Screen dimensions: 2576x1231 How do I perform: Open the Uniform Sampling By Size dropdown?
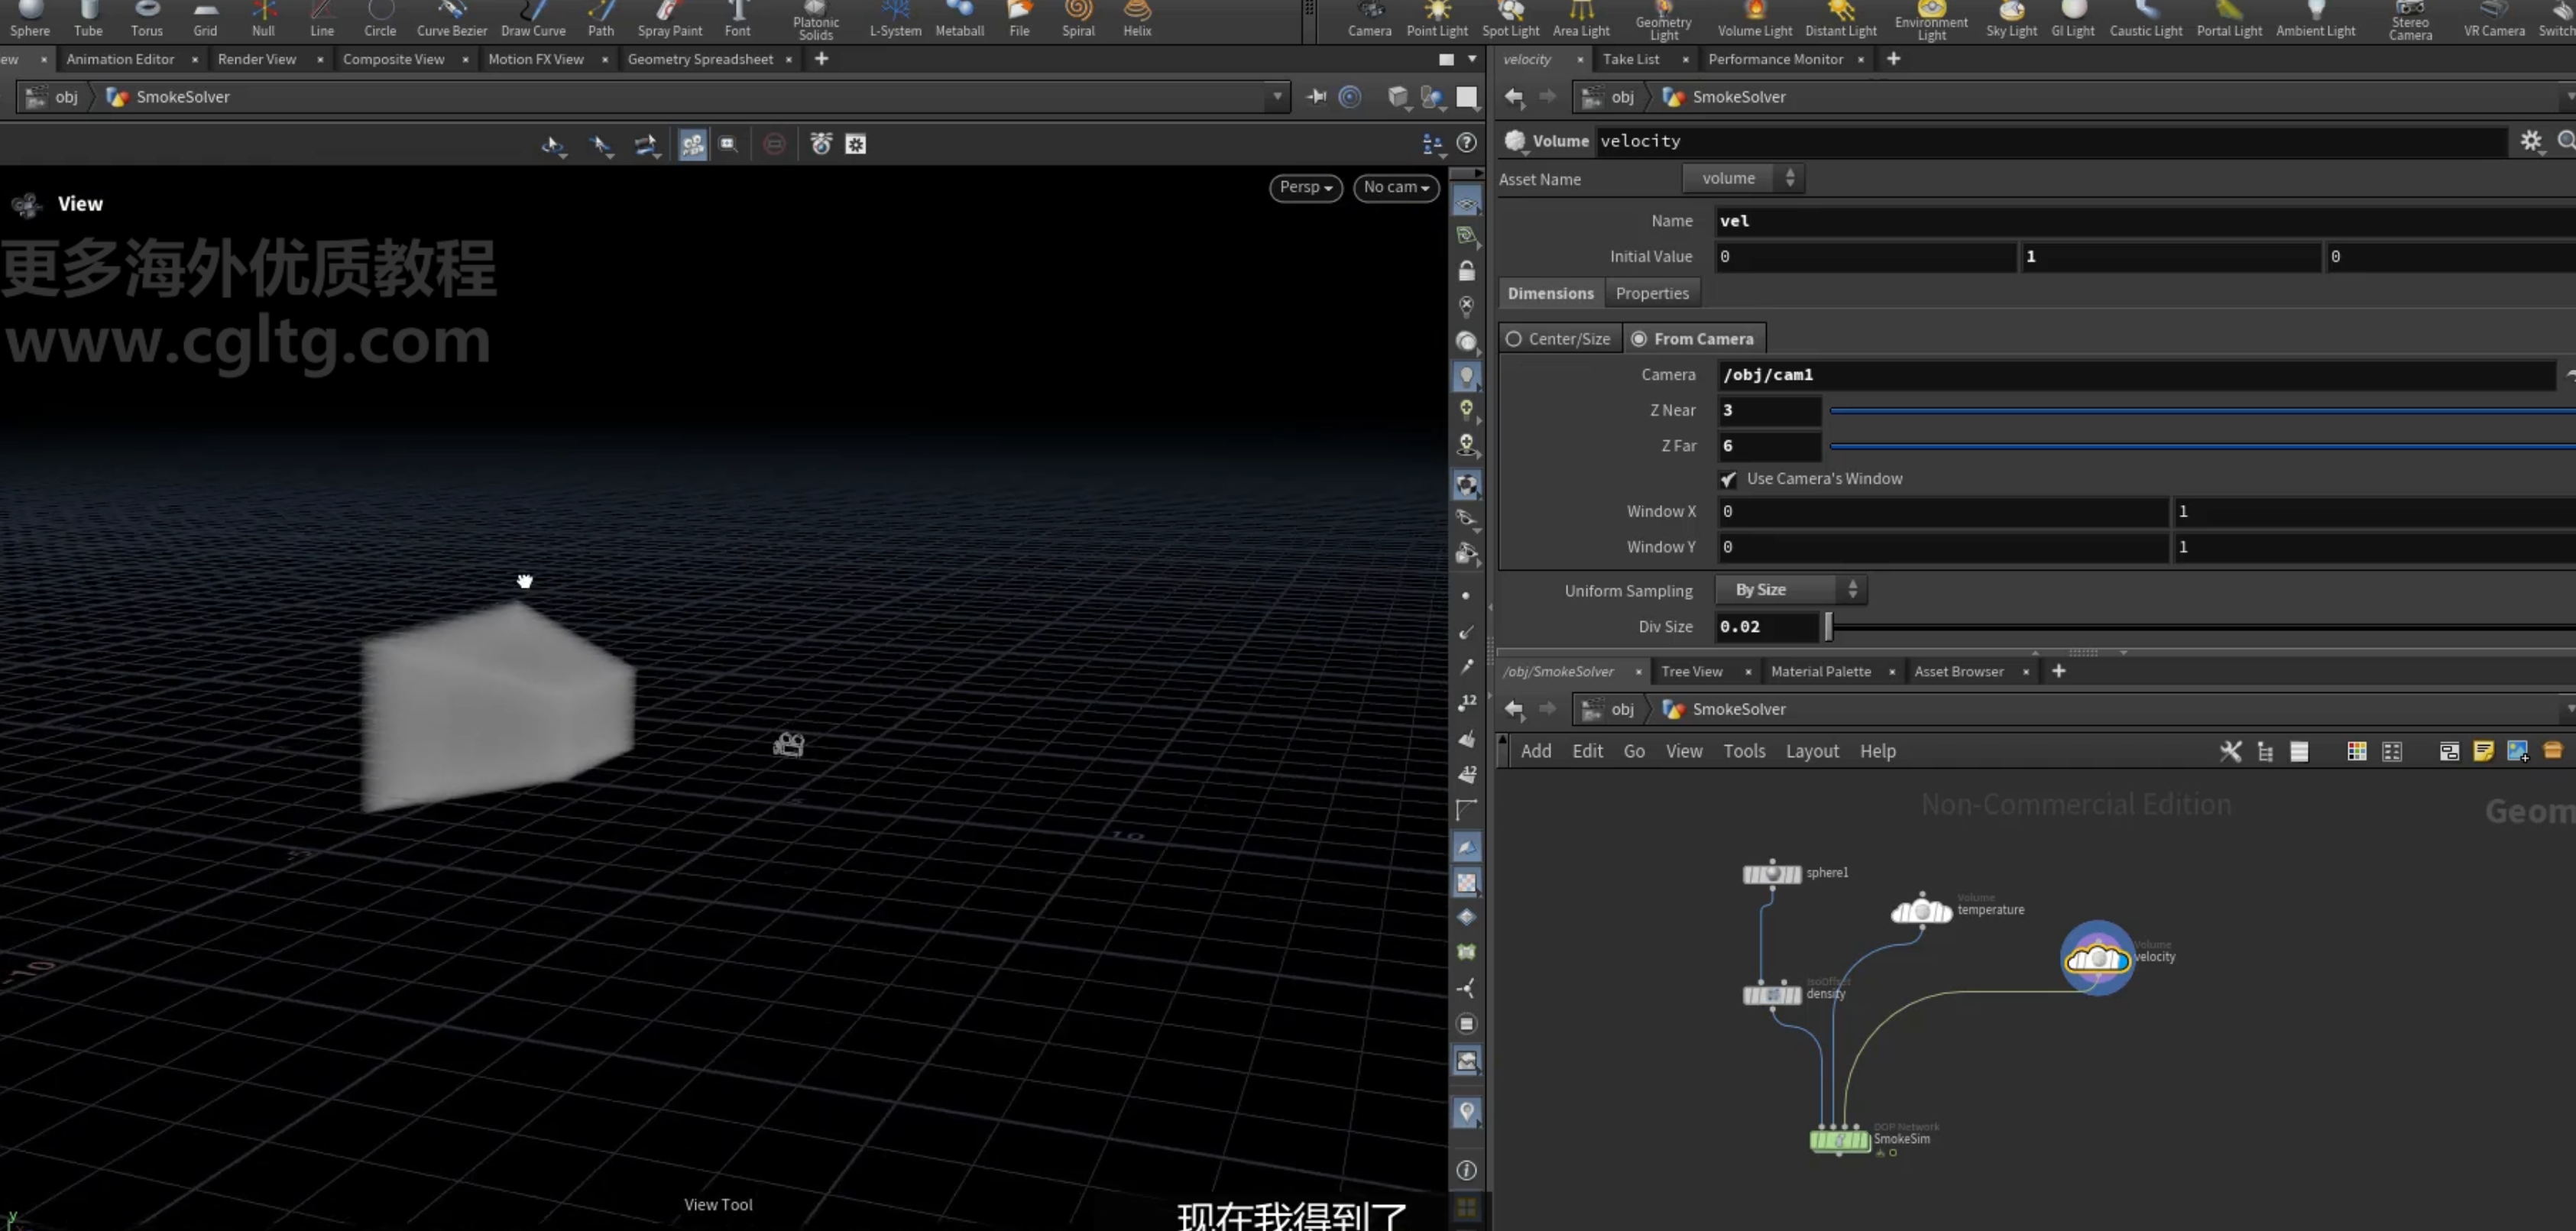click(1791, 590)
